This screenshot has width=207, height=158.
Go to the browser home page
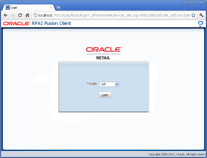coord(27,15)
